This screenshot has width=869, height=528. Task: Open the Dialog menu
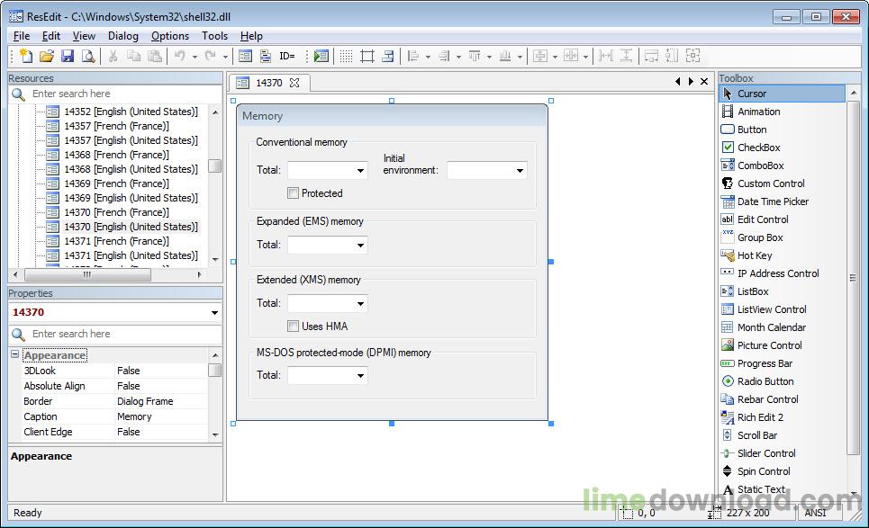click(122, 36)
